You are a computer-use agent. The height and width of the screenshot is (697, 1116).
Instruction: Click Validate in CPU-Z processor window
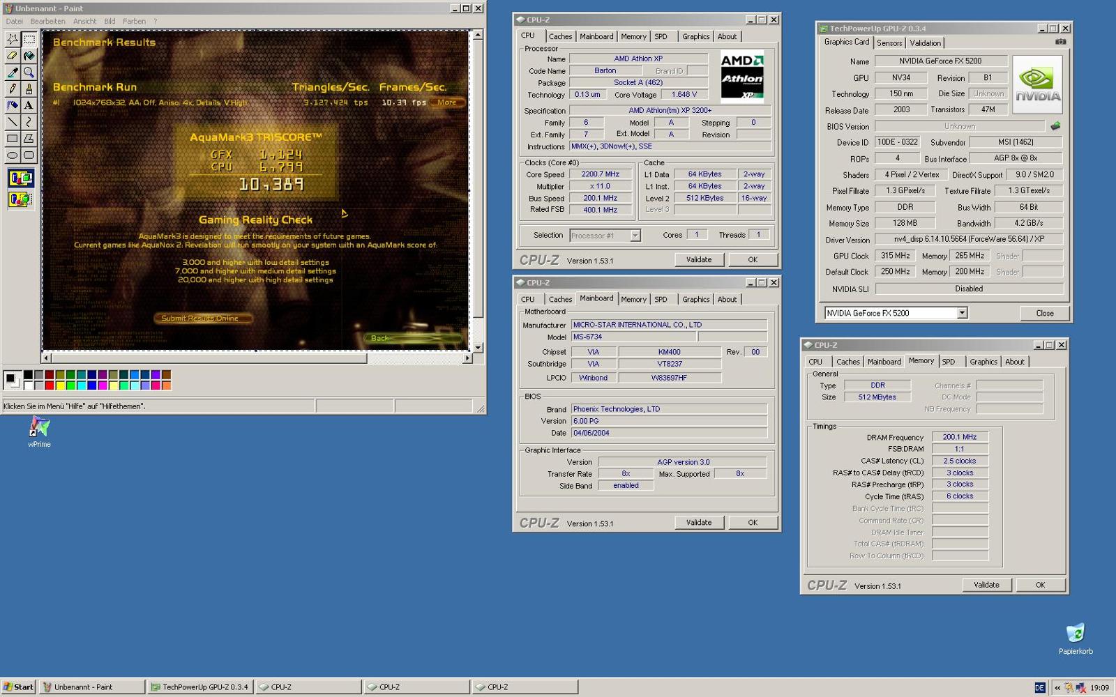(x=699, y=259)
